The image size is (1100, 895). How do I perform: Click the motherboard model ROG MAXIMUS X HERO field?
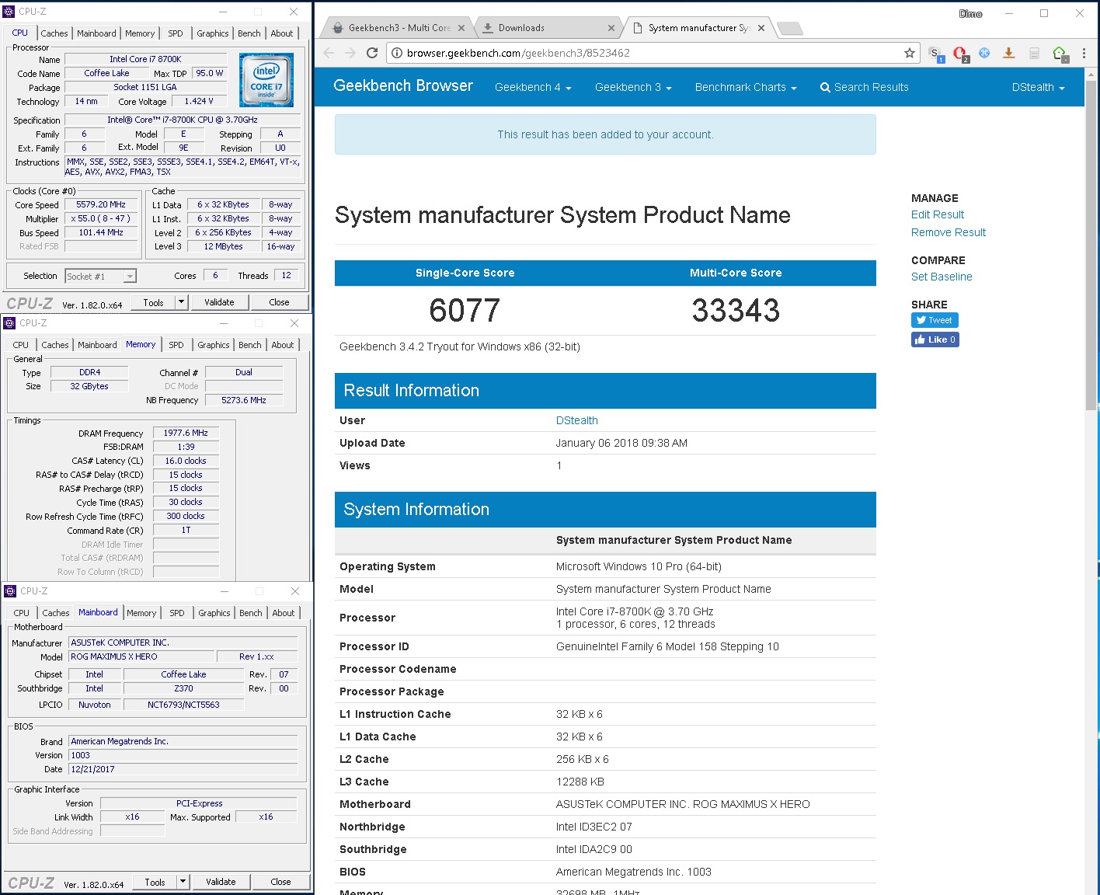tap(141, 656)
